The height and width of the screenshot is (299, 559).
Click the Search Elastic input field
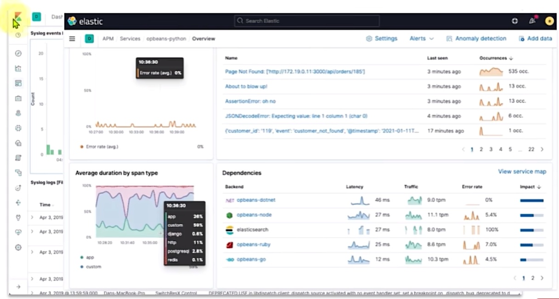click(307, 21)
